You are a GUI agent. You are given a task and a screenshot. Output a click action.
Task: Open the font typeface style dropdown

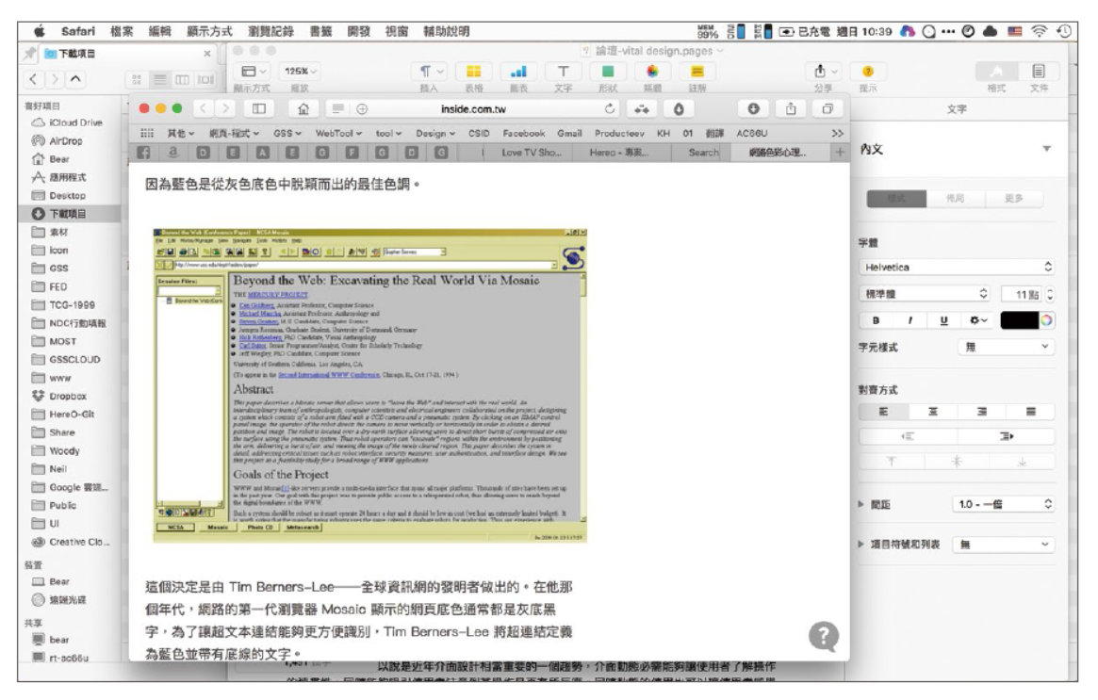[x=925, y=294]
